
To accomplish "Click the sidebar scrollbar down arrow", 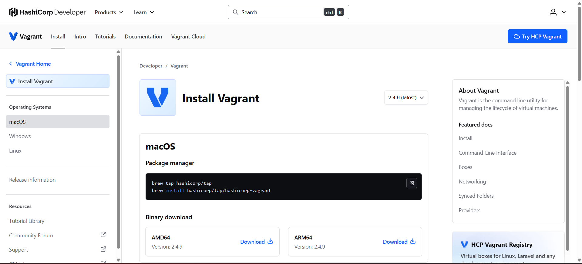I will 118,260.
